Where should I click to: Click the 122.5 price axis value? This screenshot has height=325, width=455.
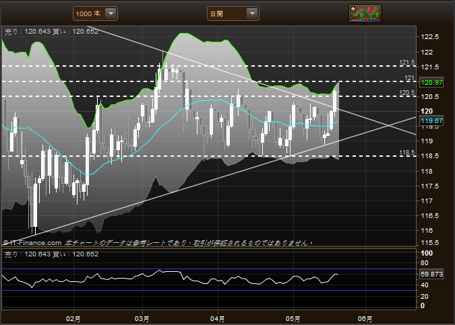430,37
